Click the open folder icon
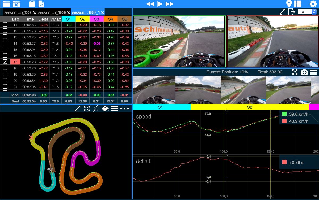 click(x=6, y=4)
